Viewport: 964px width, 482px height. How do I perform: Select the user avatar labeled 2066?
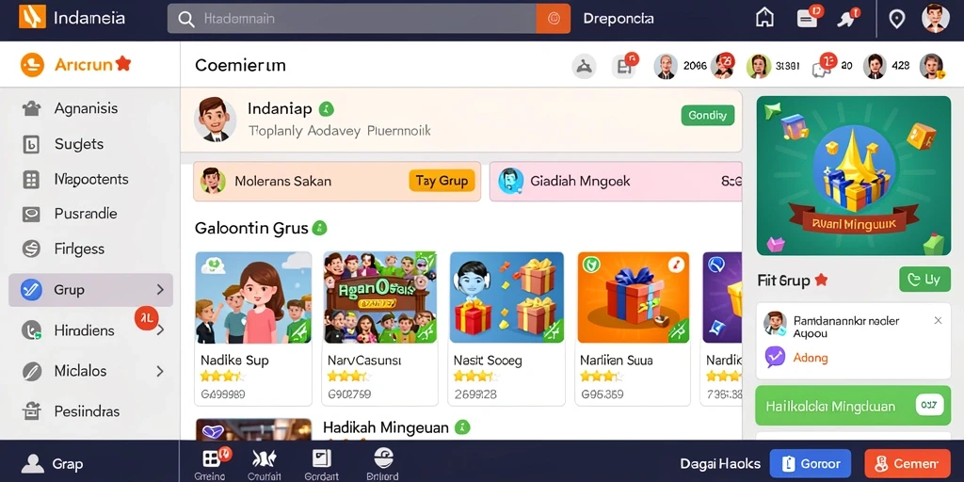(x=666, y=67)
